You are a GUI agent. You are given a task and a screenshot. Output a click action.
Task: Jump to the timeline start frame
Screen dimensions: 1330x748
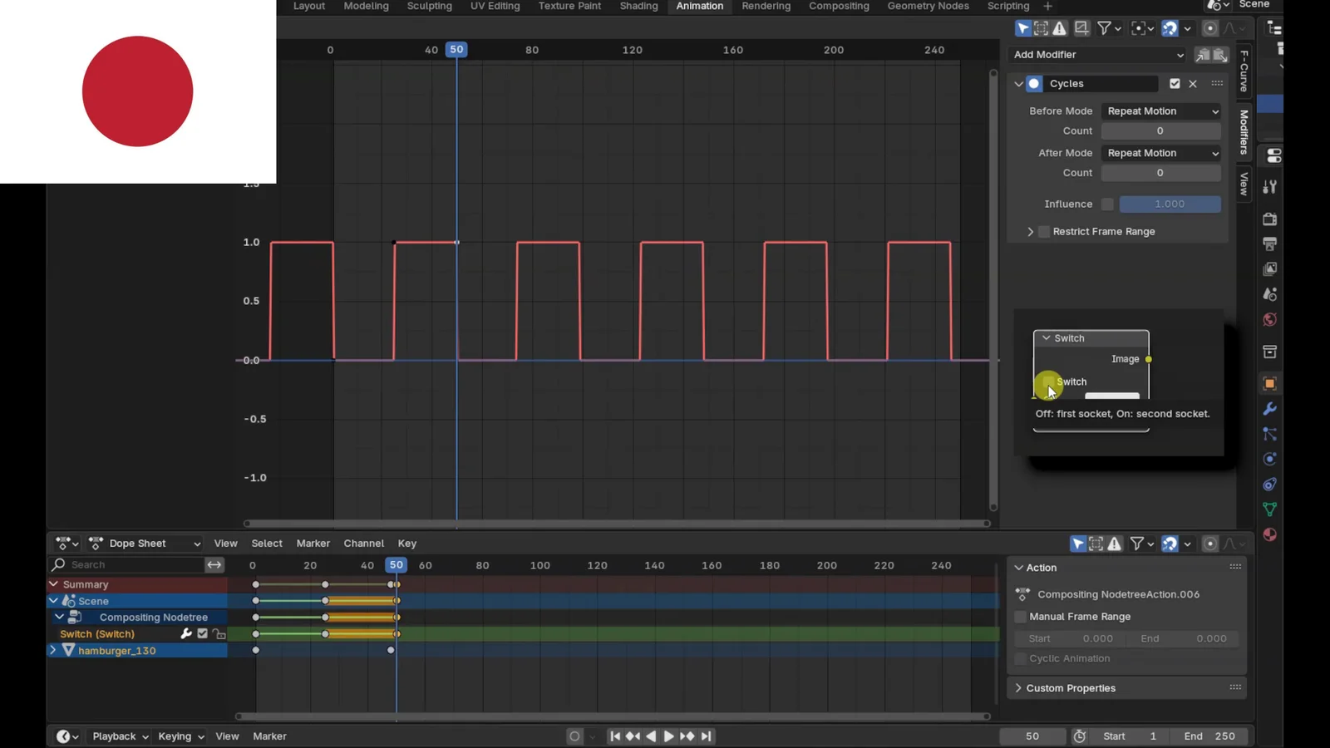(x=614, y=736)
